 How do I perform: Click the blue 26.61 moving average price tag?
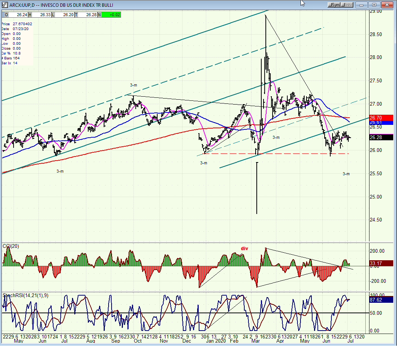(381, 123)
